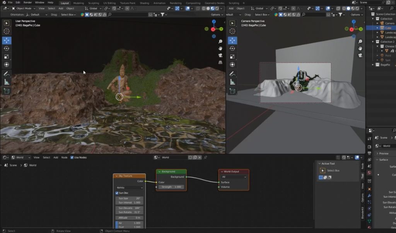The height and width of the screenshot is (233, 396).
Task: Expand the Cube item in outliner
Action: click(x=377, y=28)
